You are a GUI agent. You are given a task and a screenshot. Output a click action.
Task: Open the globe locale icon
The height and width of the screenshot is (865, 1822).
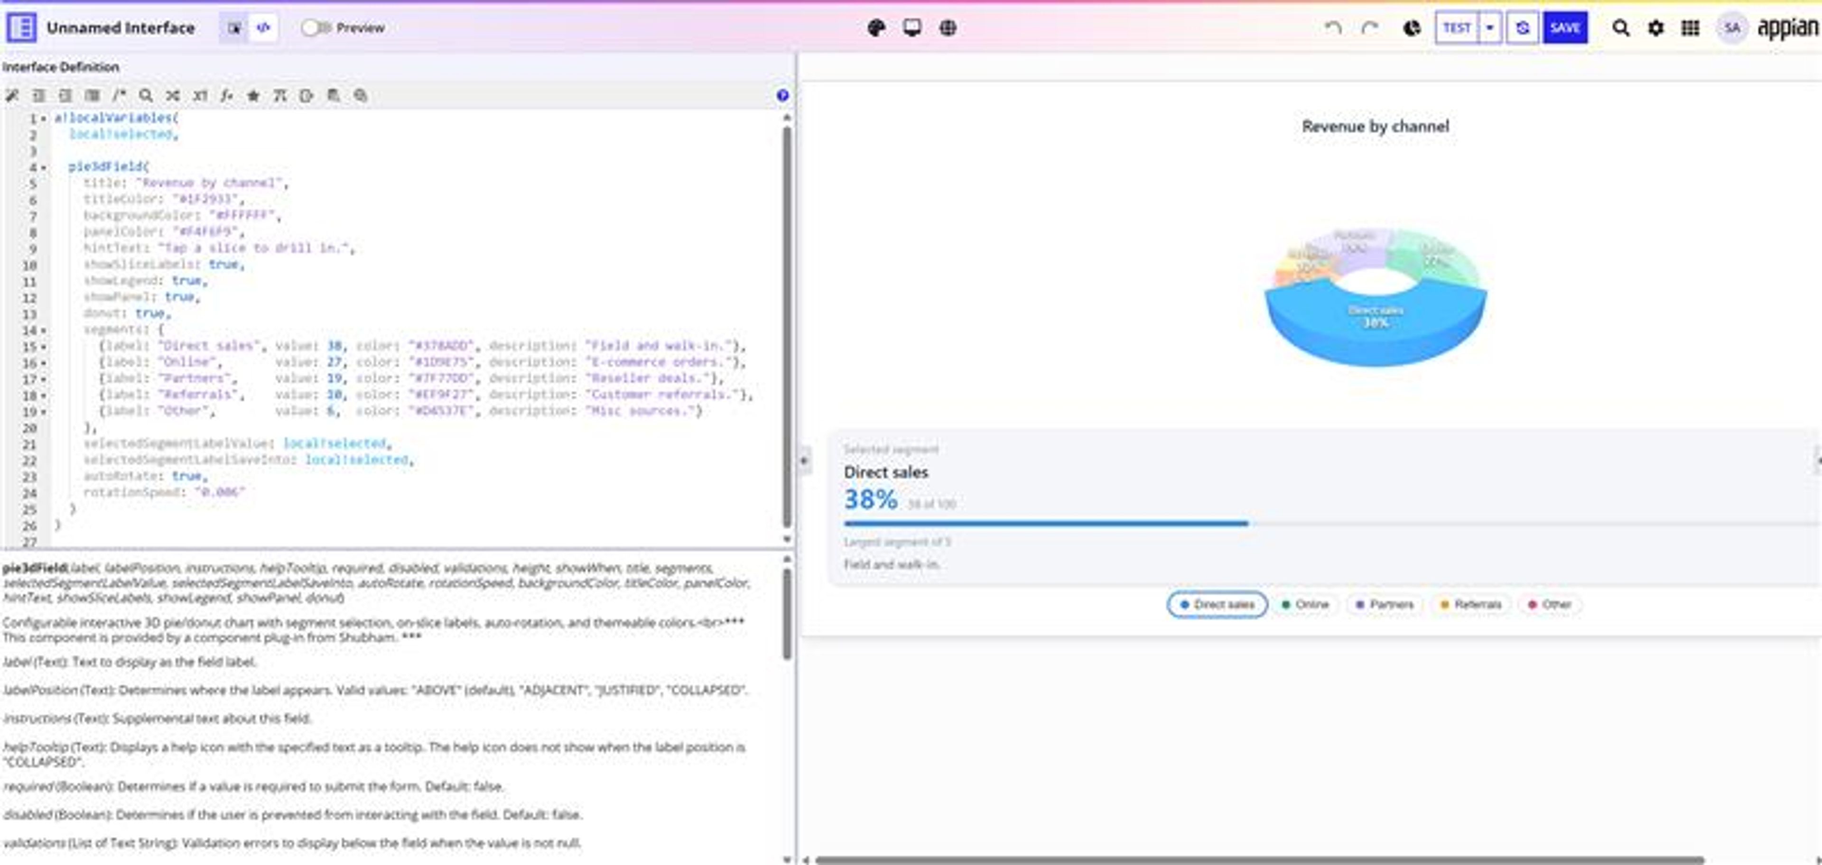[948, 28]
